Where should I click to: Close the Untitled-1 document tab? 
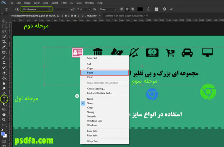point(147,15)
